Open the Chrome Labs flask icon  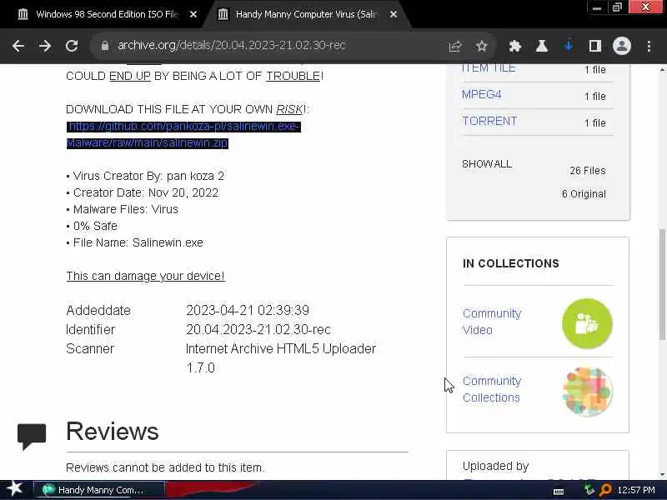click(541, 46)
